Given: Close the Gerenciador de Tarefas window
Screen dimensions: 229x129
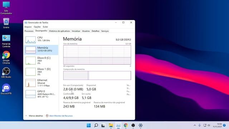Looking at the screenshot, I should pos(131,23).
